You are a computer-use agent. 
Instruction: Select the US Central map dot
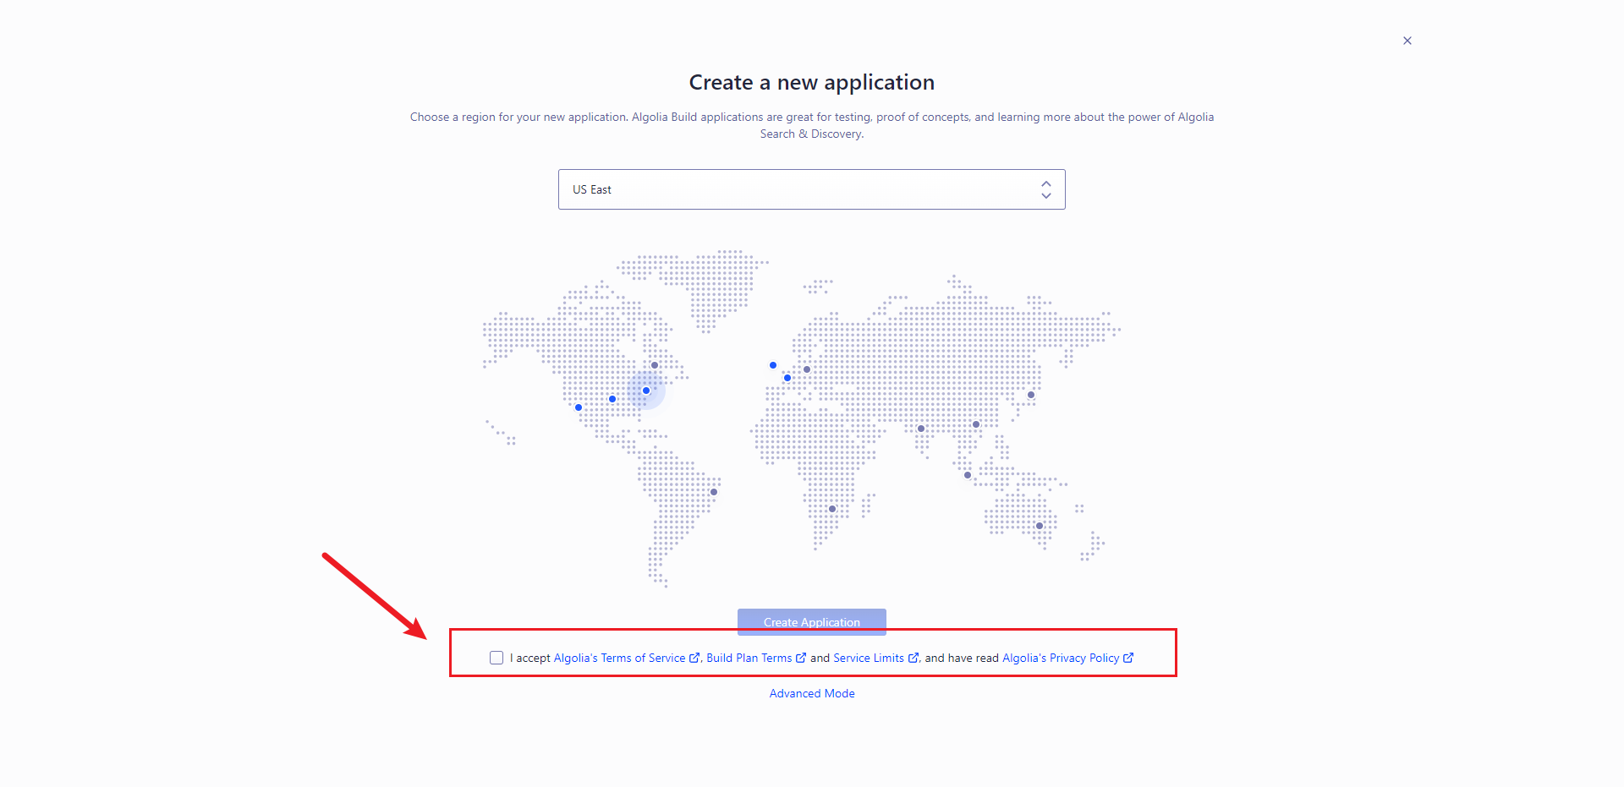click(612, 399)
